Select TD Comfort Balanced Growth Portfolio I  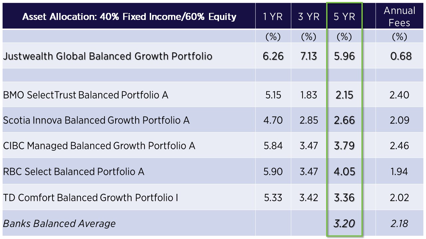click(x=90, y=198)
